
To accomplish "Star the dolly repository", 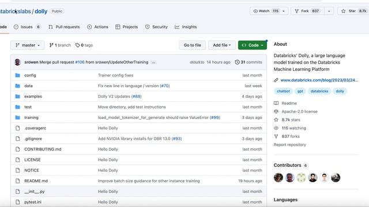I will click(x=353, y=11).
